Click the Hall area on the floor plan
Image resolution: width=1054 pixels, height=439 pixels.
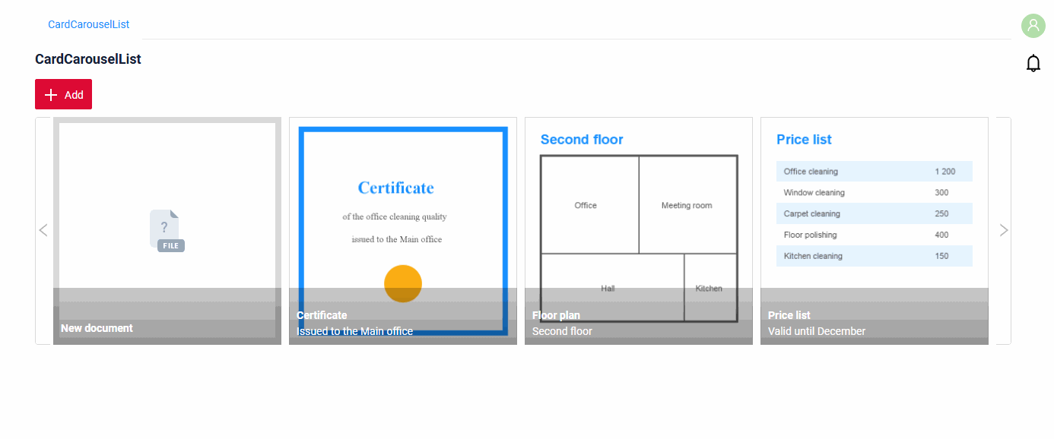[612, 288]
